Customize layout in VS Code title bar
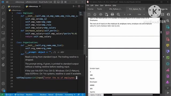This screenshot has width=171, height=96. [65, 2]
